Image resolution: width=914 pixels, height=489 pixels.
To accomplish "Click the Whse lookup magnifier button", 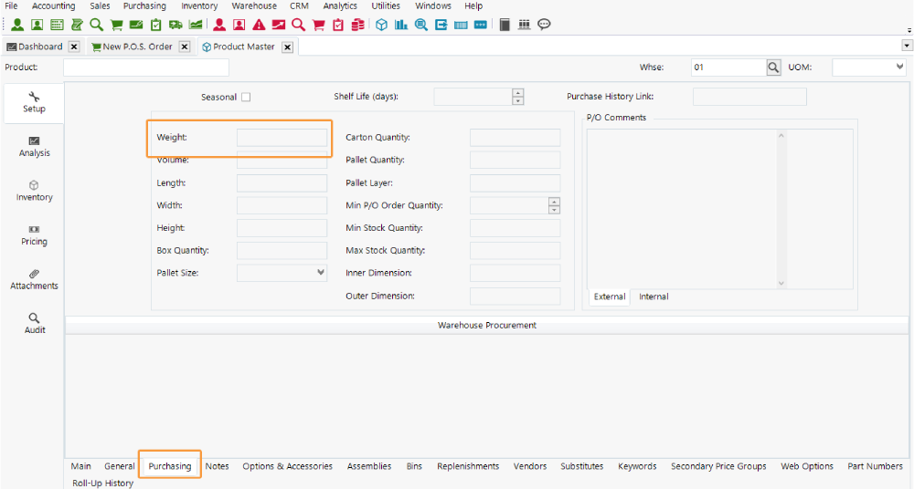I will point(773,68).
